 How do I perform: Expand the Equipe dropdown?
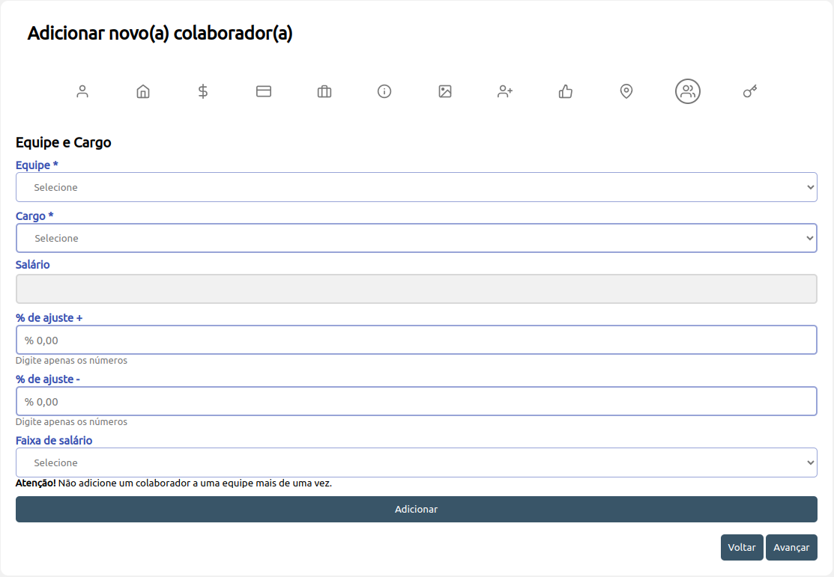pos(416,187)
